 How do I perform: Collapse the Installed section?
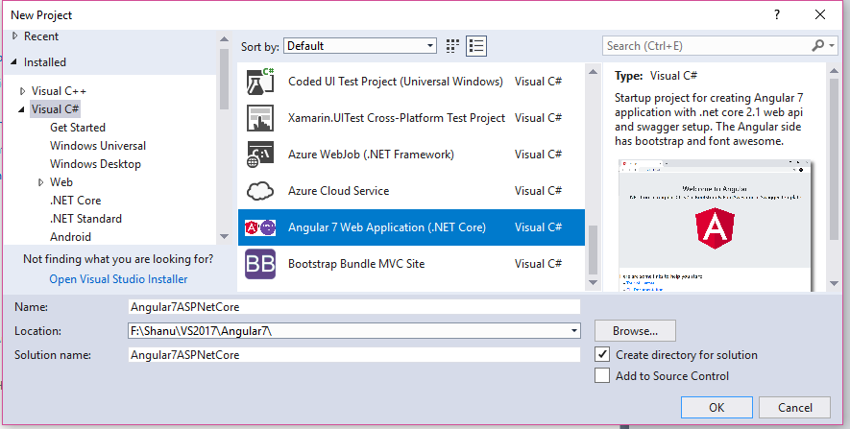(x=14, y=62)
